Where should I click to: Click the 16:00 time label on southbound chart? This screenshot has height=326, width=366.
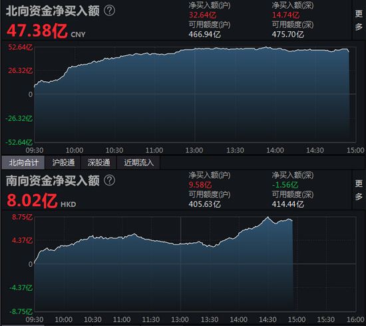(x=355, y=319)
